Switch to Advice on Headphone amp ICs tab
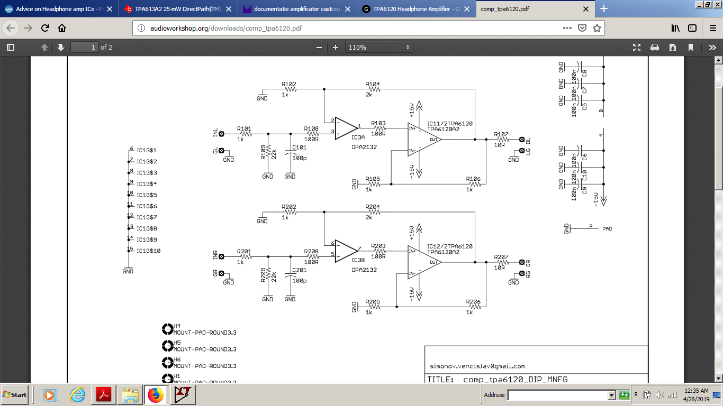The image size is (723, 406). pyautogui.click(x=59, y=9)
